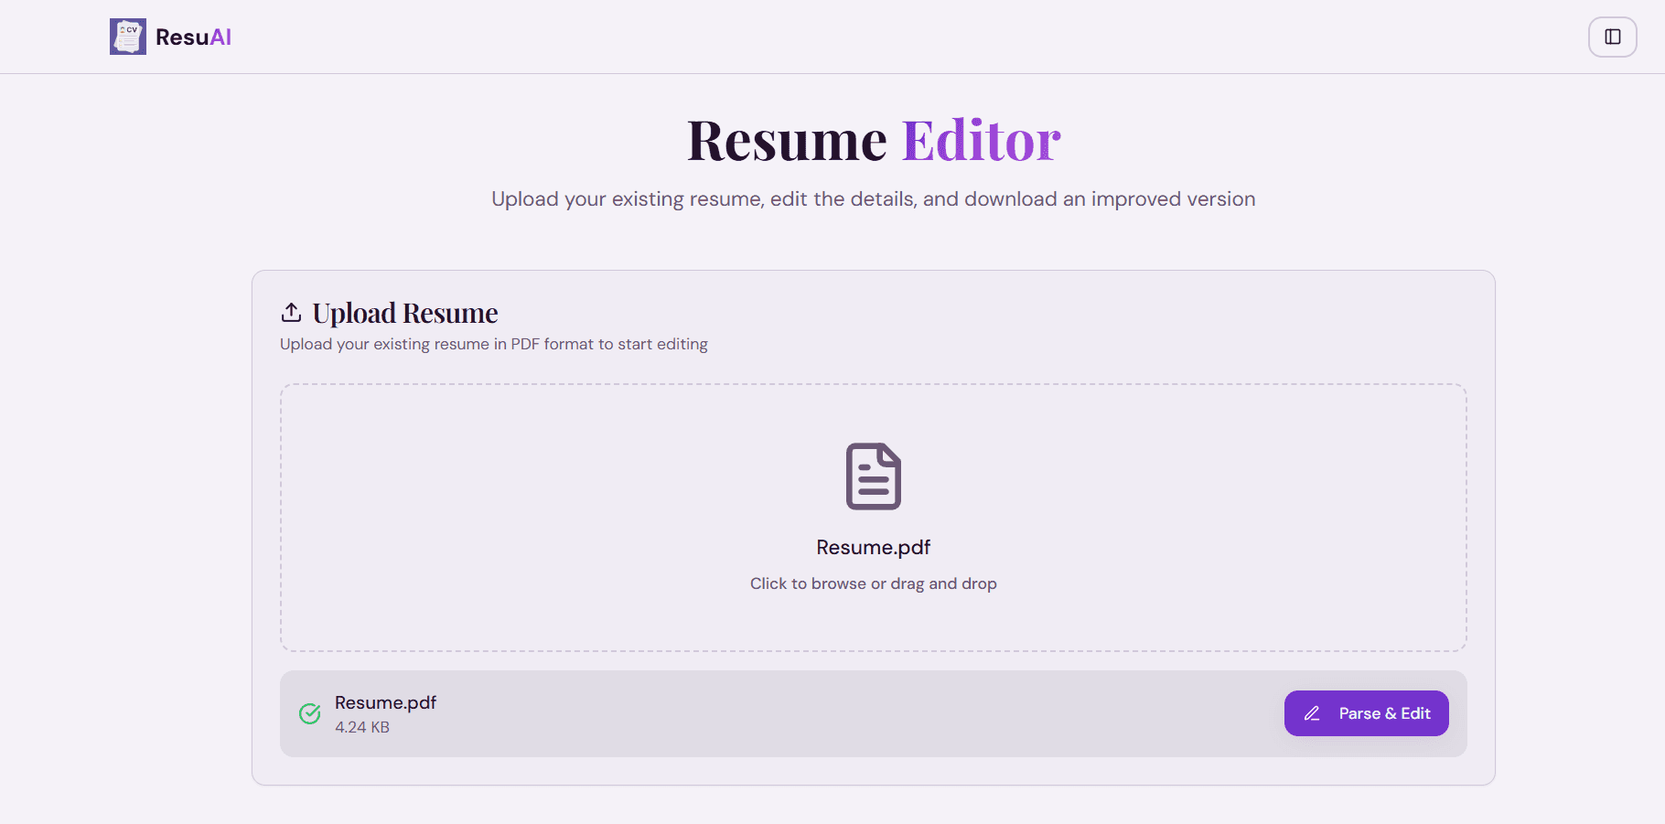Click the PDF format instruction text
This screenshot has height=824, width=1665.
(x=493, y=344)
